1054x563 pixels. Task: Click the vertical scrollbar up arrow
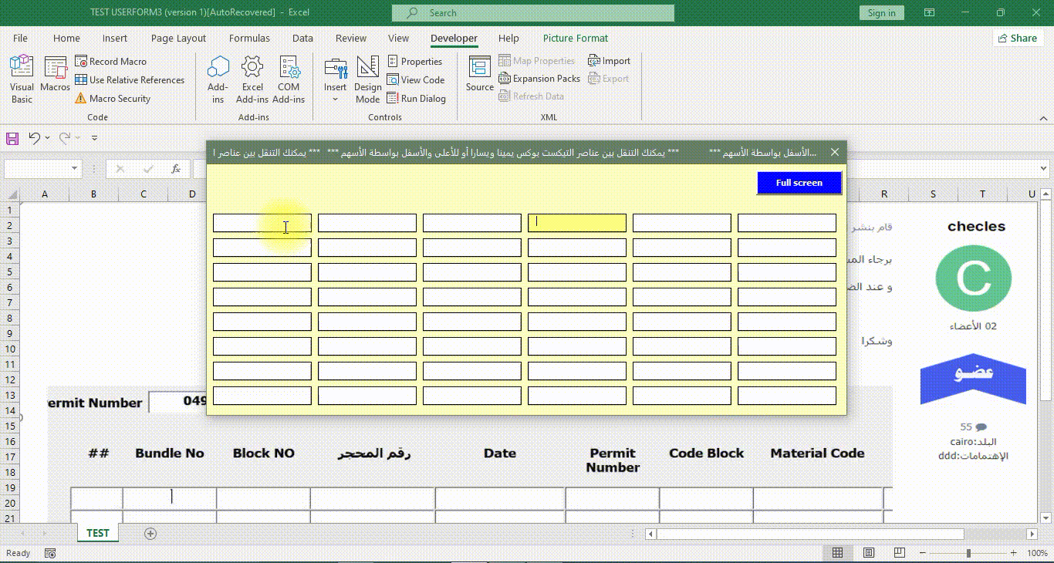1046,194
